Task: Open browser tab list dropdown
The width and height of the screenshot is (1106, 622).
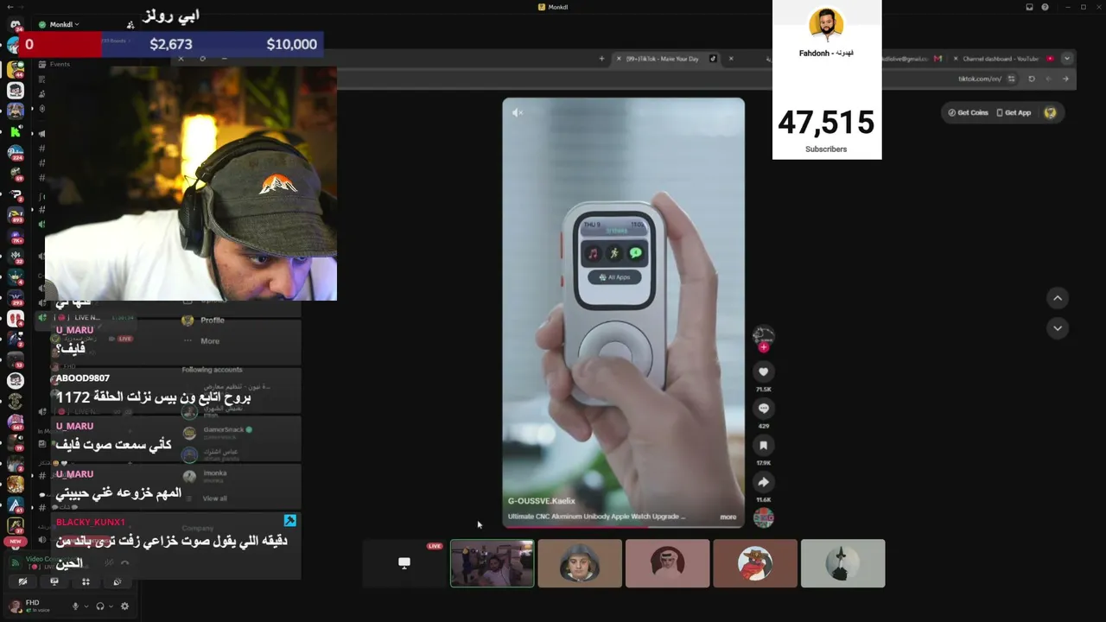Action: (1067, 59)
